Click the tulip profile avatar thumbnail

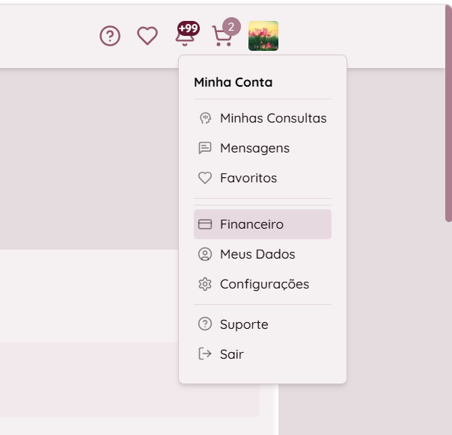coord(263,36)
